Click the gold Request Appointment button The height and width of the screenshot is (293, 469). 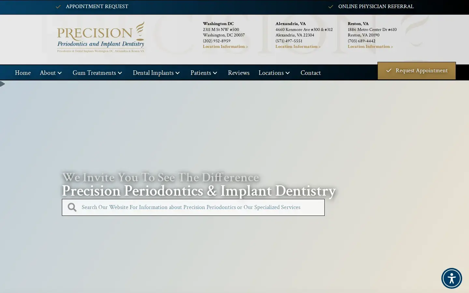[x=417, y=71]
